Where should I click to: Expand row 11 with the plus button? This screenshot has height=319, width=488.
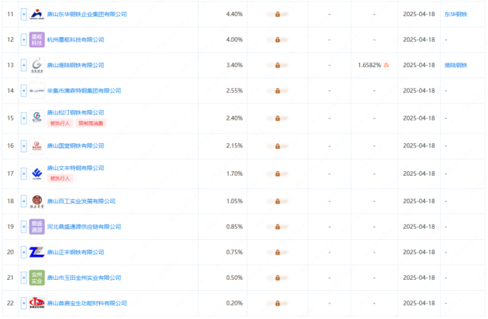[x=24, y=14]
